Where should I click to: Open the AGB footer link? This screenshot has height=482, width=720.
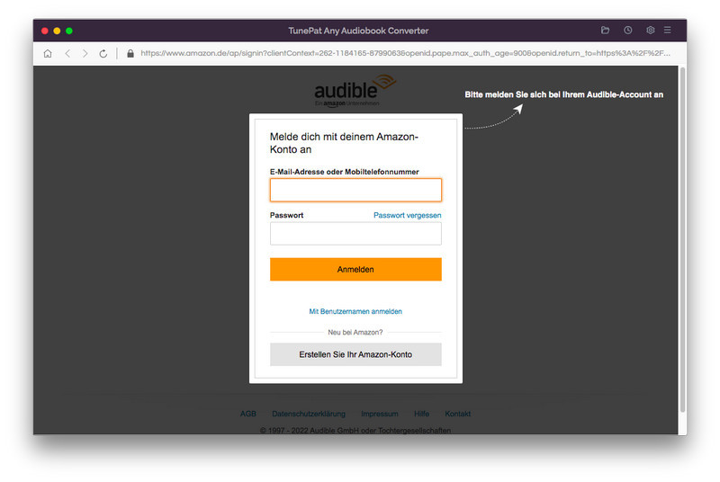[248, 414]
